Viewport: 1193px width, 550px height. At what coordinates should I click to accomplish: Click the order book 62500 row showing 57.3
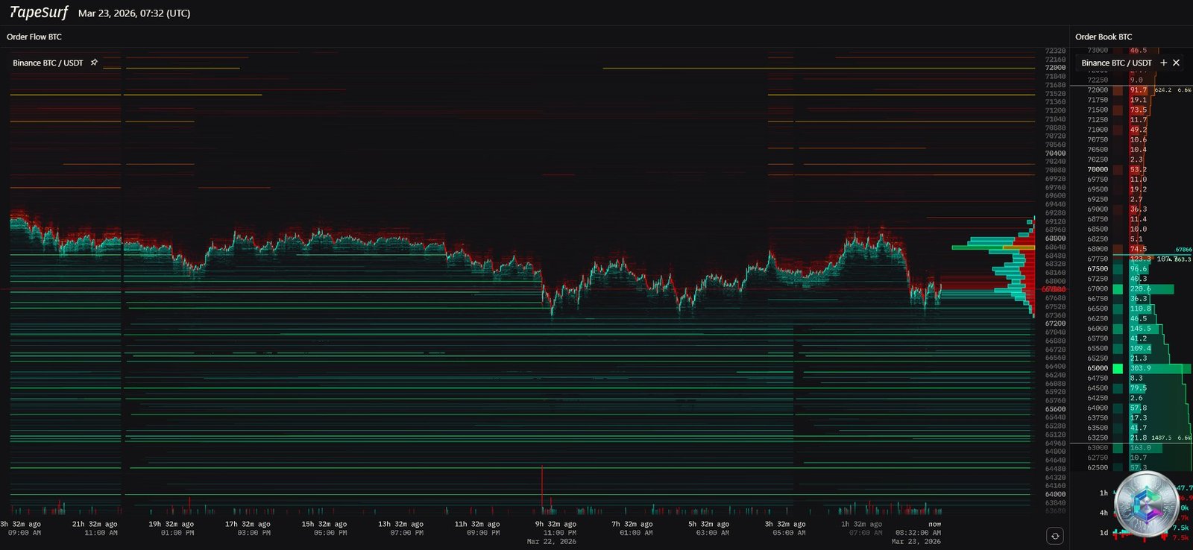[x=1131, y=467]
